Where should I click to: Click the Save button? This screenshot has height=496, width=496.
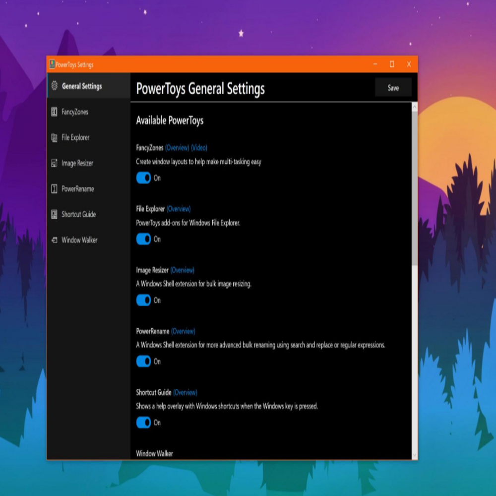[393, 88]
